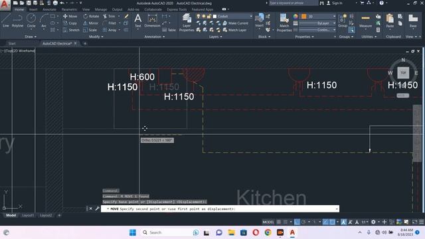Click the Match Layer button
This screenshot has height=239, width=425.
coord(234,30)
